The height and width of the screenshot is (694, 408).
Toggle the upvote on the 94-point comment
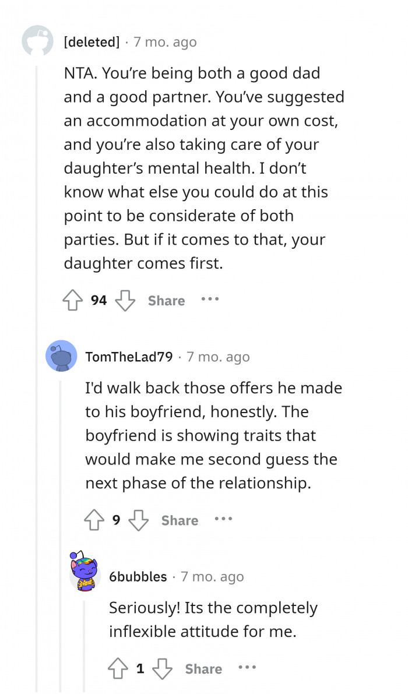72,300
